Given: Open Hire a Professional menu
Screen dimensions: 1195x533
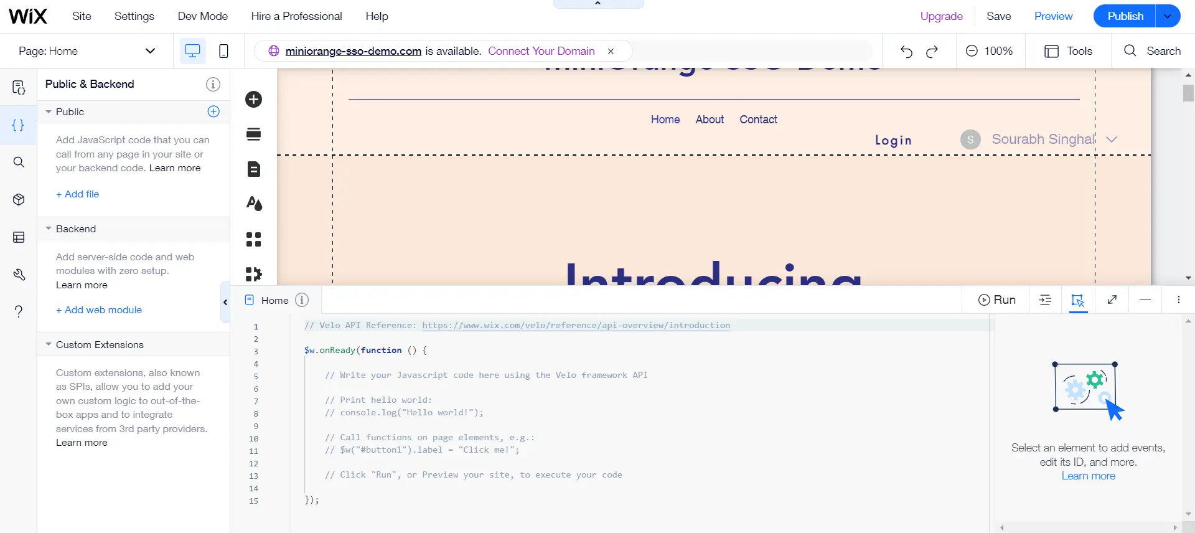Looking at the screenshot, I should (x=297, y=16).
